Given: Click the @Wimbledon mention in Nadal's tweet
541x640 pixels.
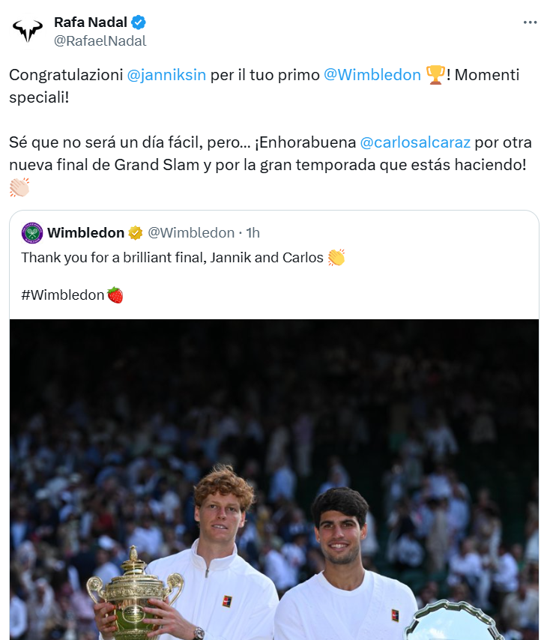Looking at the screenshot, I should [x=372, y=75].
